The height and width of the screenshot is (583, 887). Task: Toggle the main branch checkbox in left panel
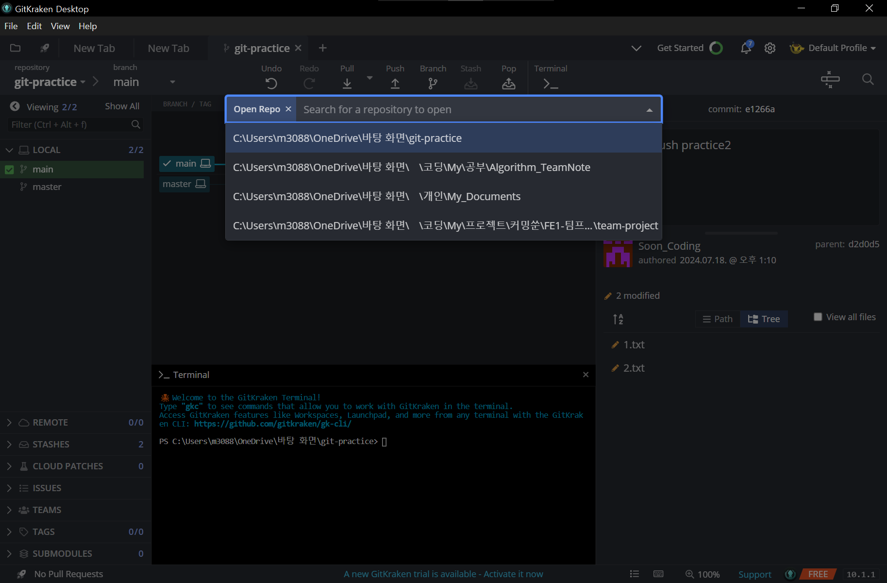[9, 170]
